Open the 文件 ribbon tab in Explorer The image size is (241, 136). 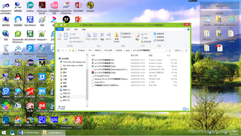pyautogui.click(x=60, y=29)
